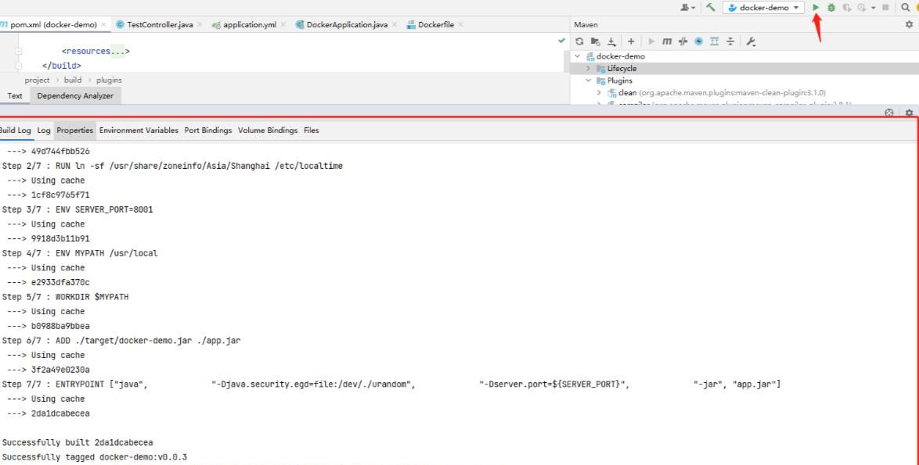Click the profiler run icon
Image resolution: width=919 pixels, height=465 pixels.
862,8
